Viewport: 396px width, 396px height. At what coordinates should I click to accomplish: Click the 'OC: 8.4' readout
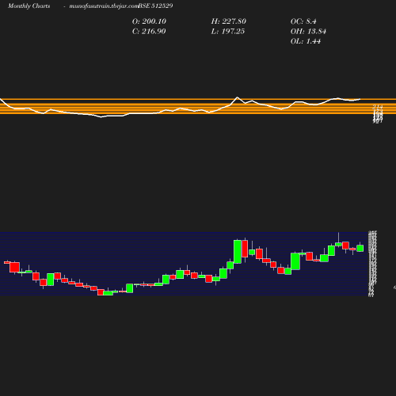point(303,21)
